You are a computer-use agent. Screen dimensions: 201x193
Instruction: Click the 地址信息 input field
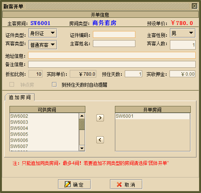click(112, 55)
